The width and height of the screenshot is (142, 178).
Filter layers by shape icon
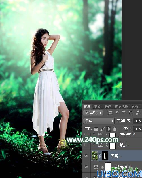pyautogui.click(x=131, y=113)
